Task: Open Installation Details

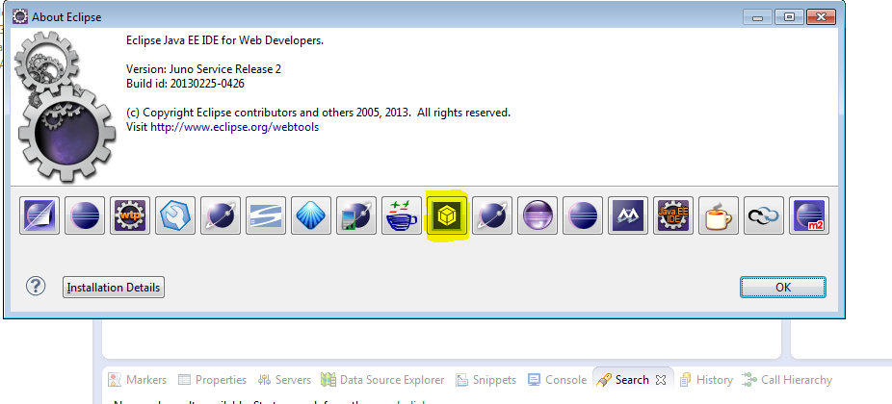Action: 114,288
